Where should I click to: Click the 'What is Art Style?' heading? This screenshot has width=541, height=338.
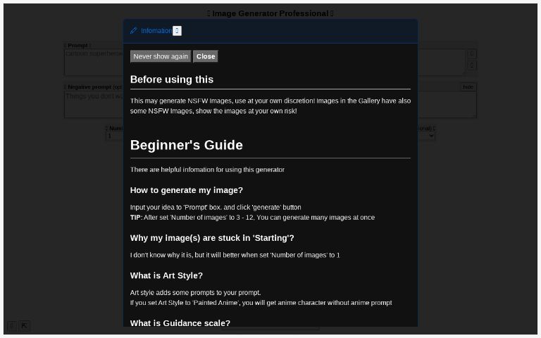click(x=166, y=275)
